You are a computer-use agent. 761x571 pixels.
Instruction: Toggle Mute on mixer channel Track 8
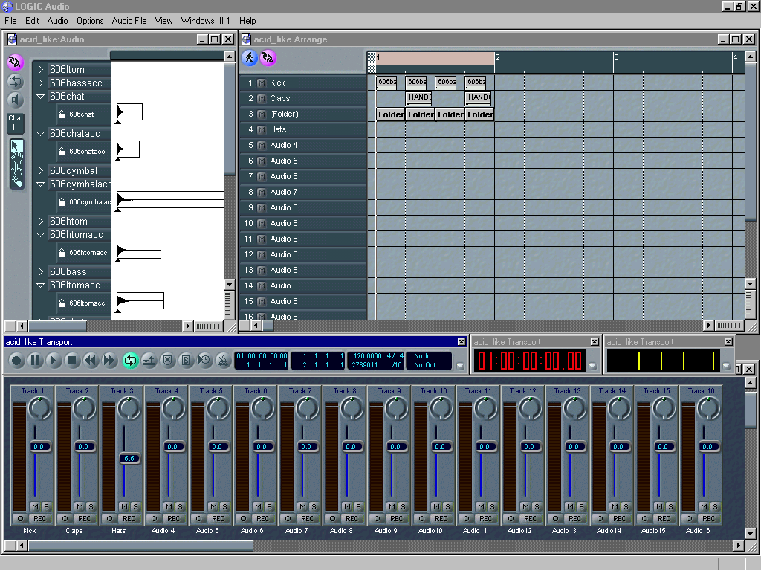click(x=348, y=506)
